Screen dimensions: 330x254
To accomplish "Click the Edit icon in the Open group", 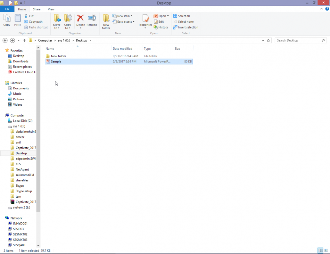I will coord(159,21).
